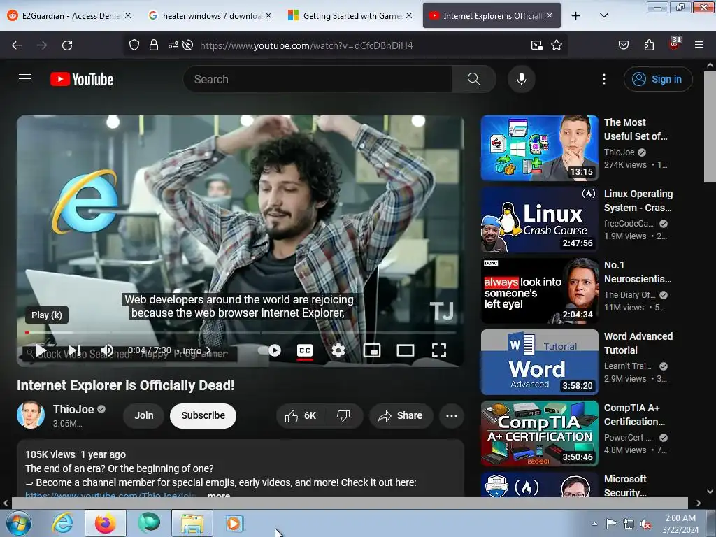This screenshot has width=716, height=537.
Task: Open the YouTube guide hamburger menu
Action: coord(25,79)
